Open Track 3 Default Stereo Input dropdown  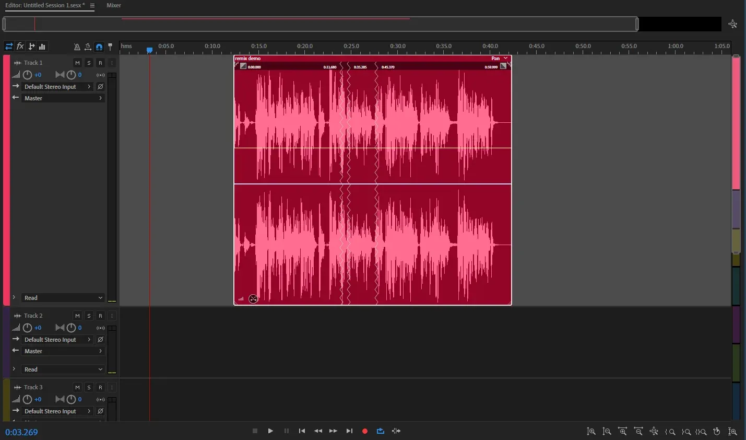[57, 411]
